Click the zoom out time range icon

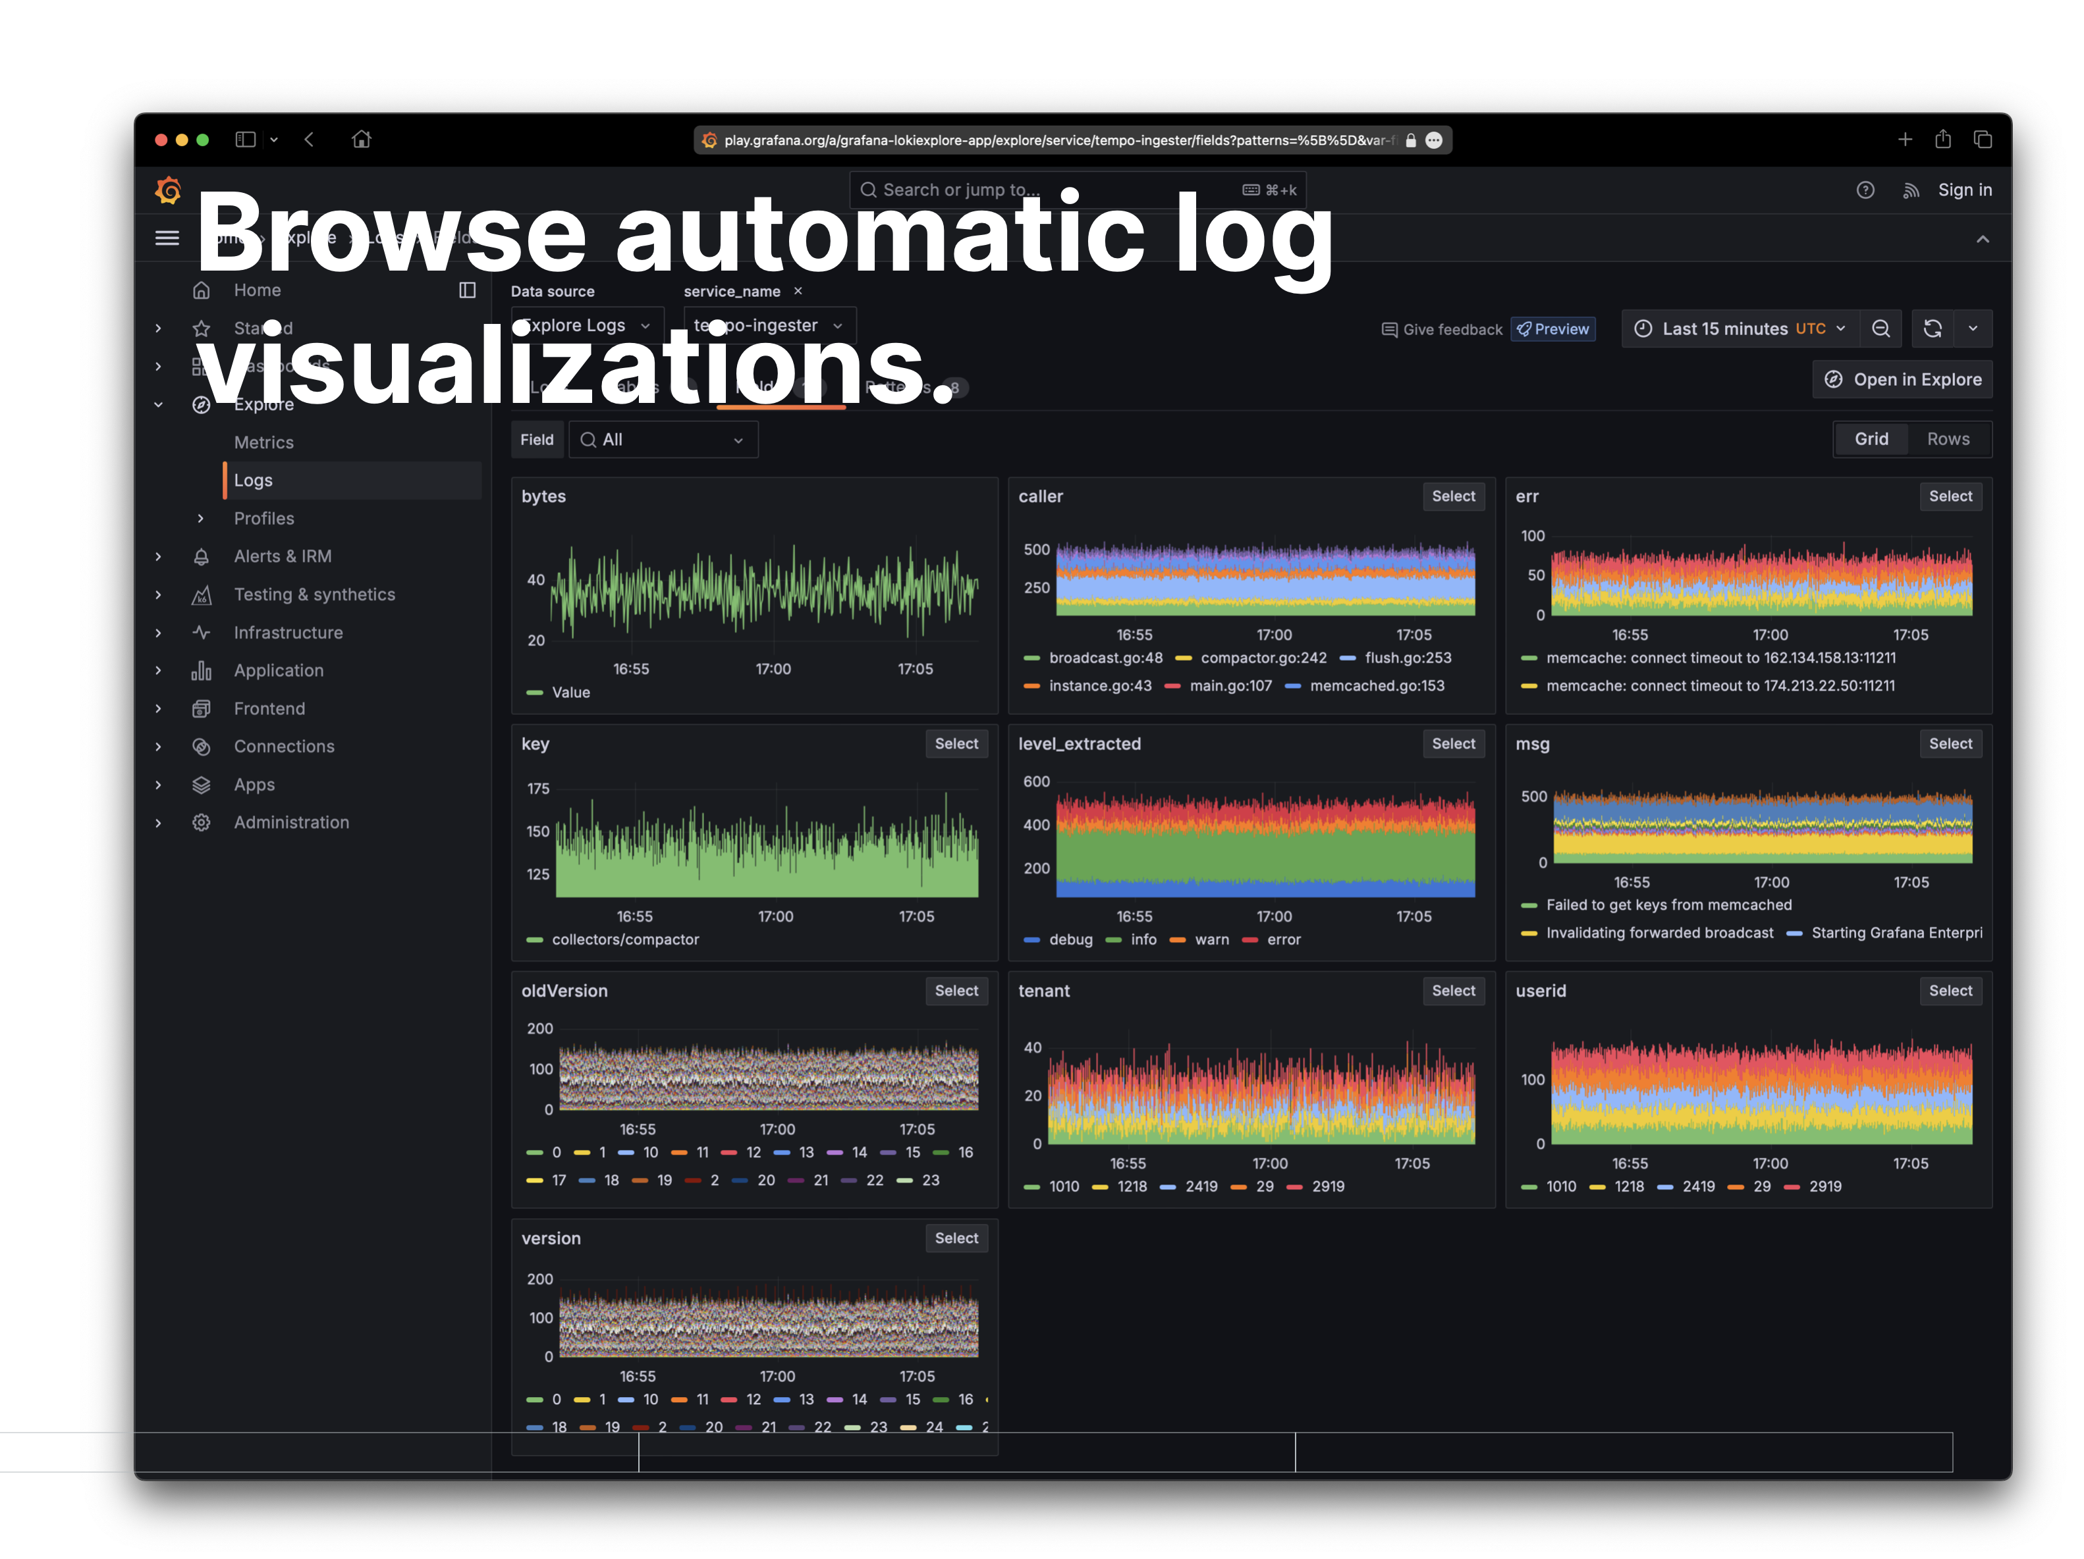pos(1880,329)
